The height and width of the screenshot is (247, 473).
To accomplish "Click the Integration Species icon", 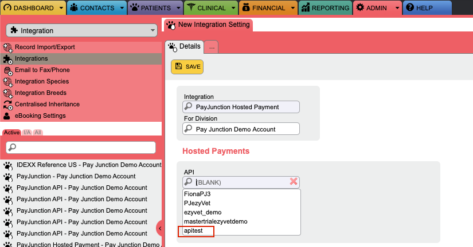I will pyautogui.click(x=7, y=82).
